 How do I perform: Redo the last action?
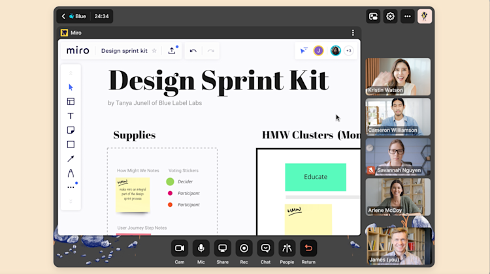[x=210, y=50]
